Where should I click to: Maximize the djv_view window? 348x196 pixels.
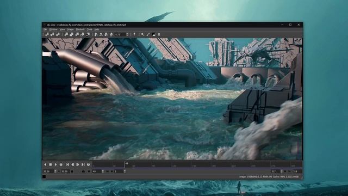click(290, 24)
